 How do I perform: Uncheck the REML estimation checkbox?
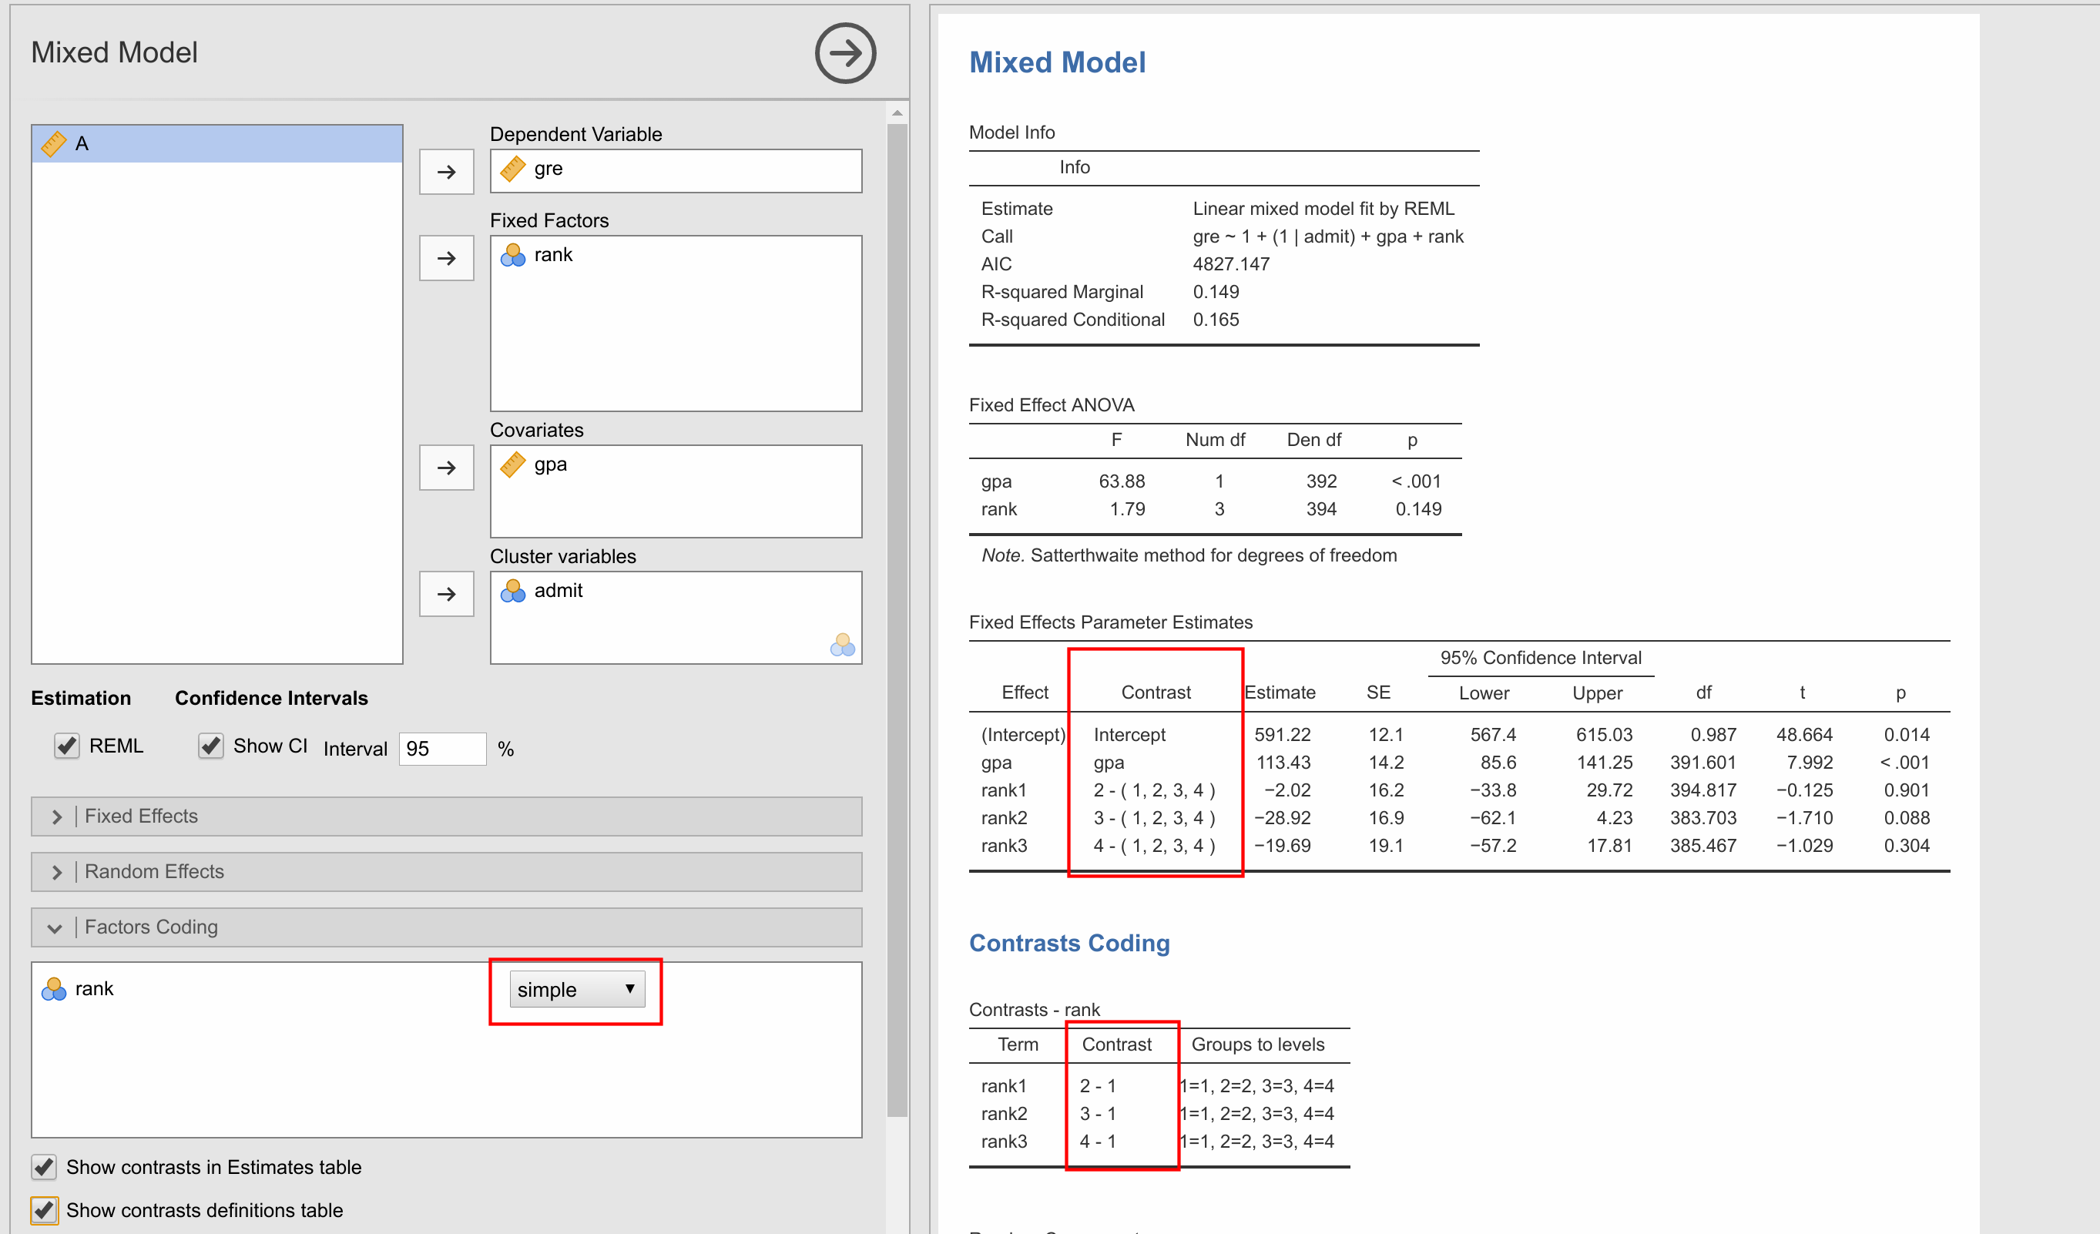(x=67, y=745)
